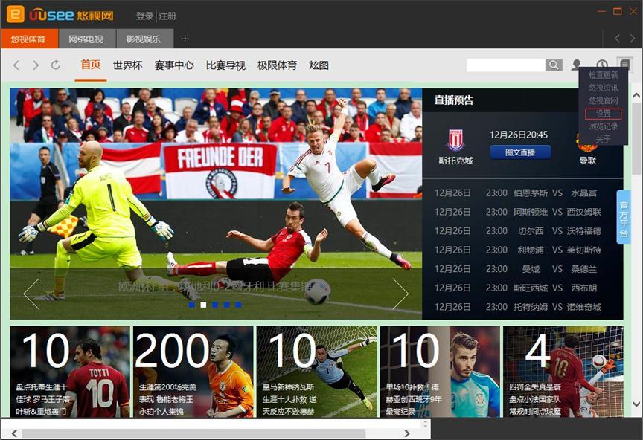
Task: Choose 设置 from the dropdown menu
Action: coord(604,114)
